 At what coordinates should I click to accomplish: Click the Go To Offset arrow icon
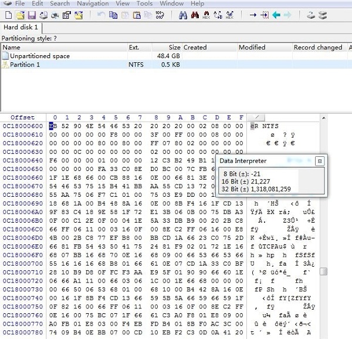coord(253,15)
